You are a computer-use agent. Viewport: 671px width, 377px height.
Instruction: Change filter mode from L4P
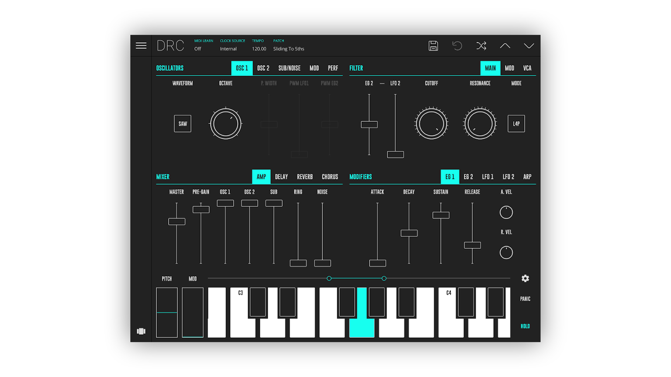(x=516, y=123)
